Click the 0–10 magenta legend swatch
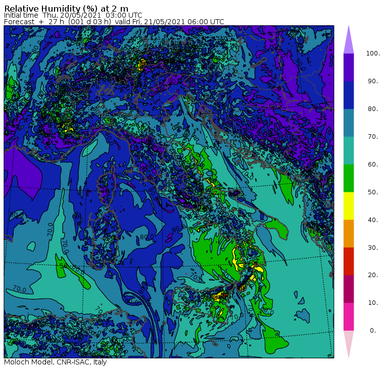The height and width of the screenshot is (369, 384). click(349, 317)
